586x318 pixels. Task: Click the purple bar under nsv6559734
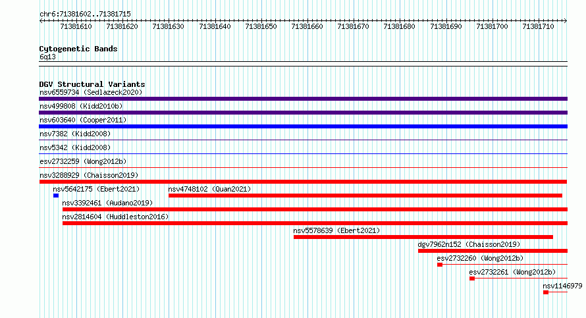click(x=303, y=99)
